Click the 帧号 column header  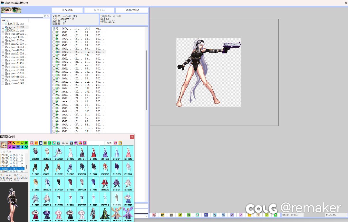pyautogui.click(x=56, y=29)
